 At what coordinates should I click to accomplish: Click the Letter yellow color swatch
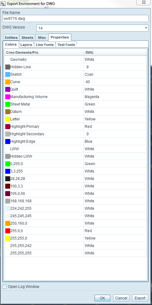8,119
